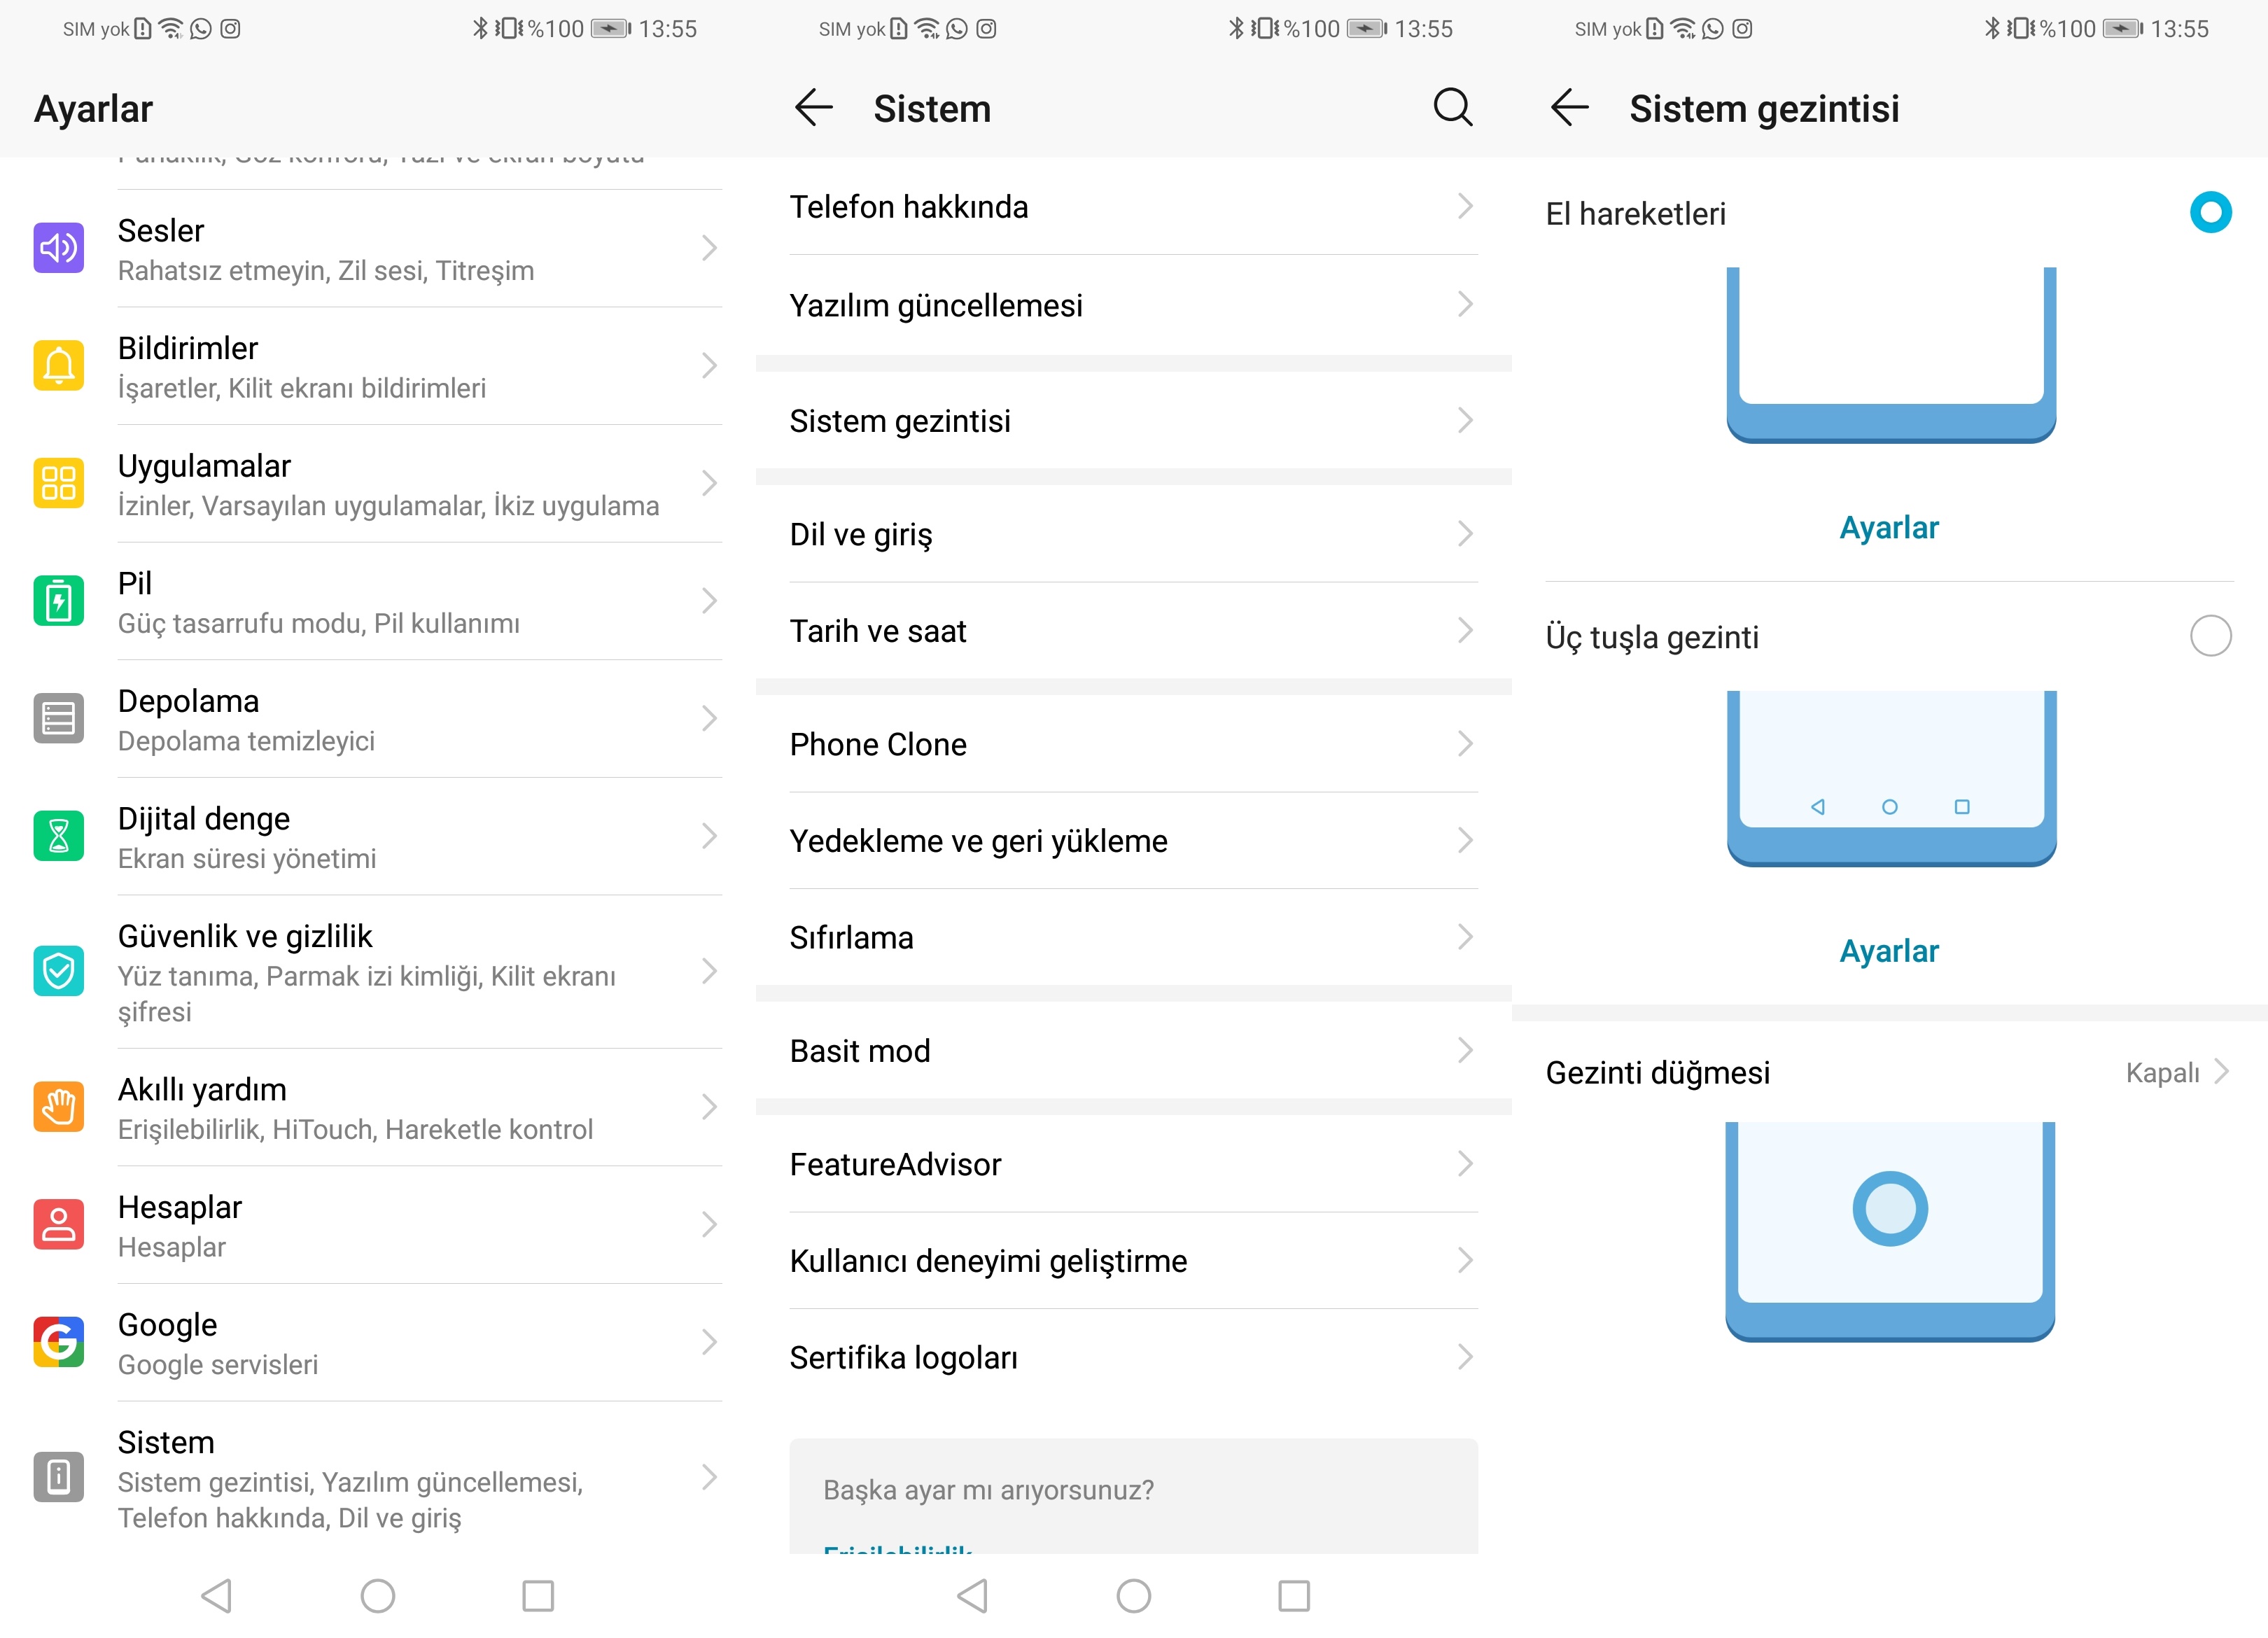The width and height of the screenshot is (2268, 1638).
Task: Tap Ayarlar link under Üç tuşla gezinti
Action: tap(1888, 951)
